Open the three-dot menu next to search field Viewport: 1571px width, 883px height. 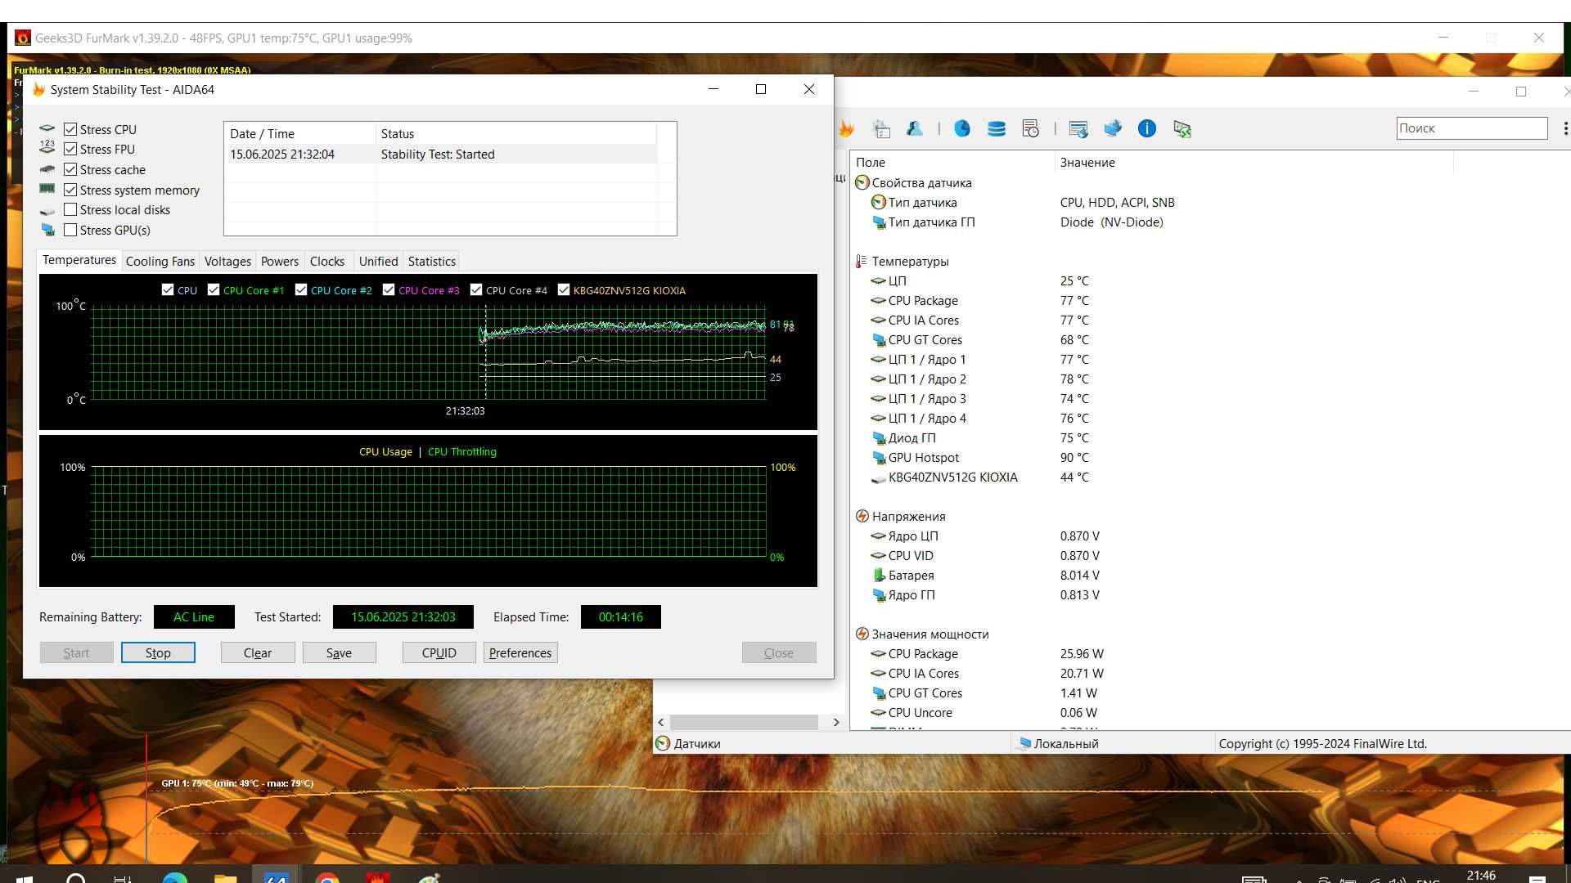point(1564,128)
